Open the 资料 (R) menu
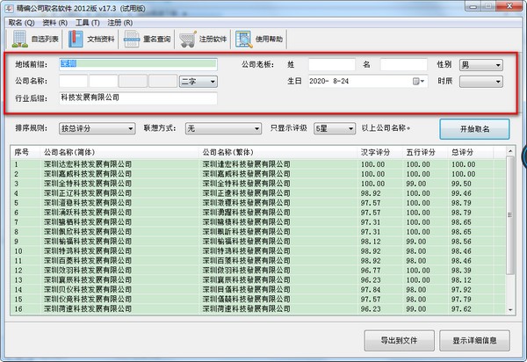 tap(54, 23)
